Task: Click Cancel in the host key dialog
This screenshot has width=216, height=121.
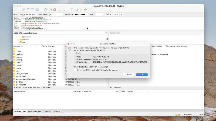Action: click(129, 74)
